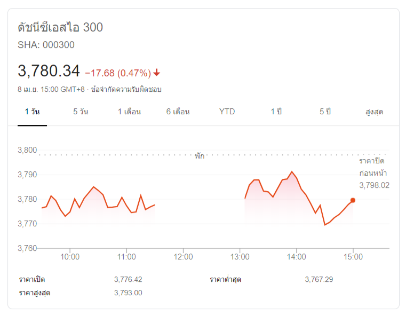Click the ราคาปิดก่อนหน้า previous close label
Image resolution: width=406 pixels, height=315 pixels.
pyautogui.click(x=372, y=167)
